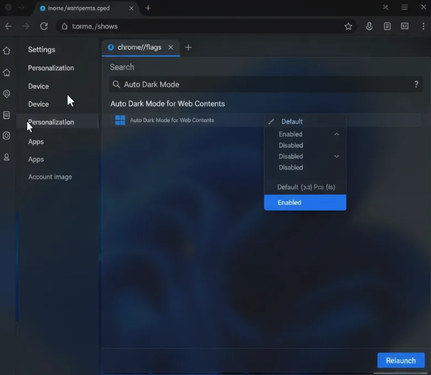The height and width of the screenshot is (375, 431).
Task: Click the Auto Dark Mode search field
Action: click(265, 84)
